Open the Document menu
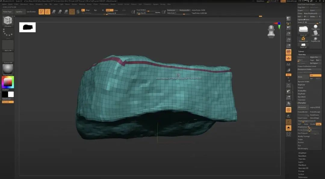The width and height of the screenshot is (325, 179). point(24,4)
